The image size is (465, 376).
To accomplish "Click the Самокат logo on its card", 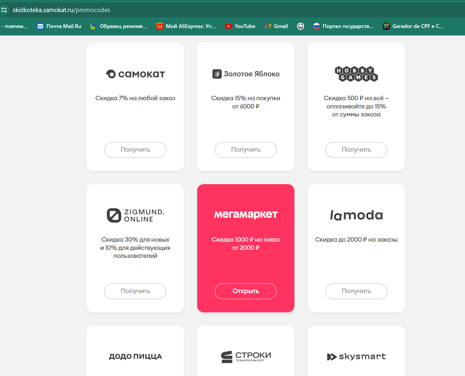I will [x=135, y=74].
